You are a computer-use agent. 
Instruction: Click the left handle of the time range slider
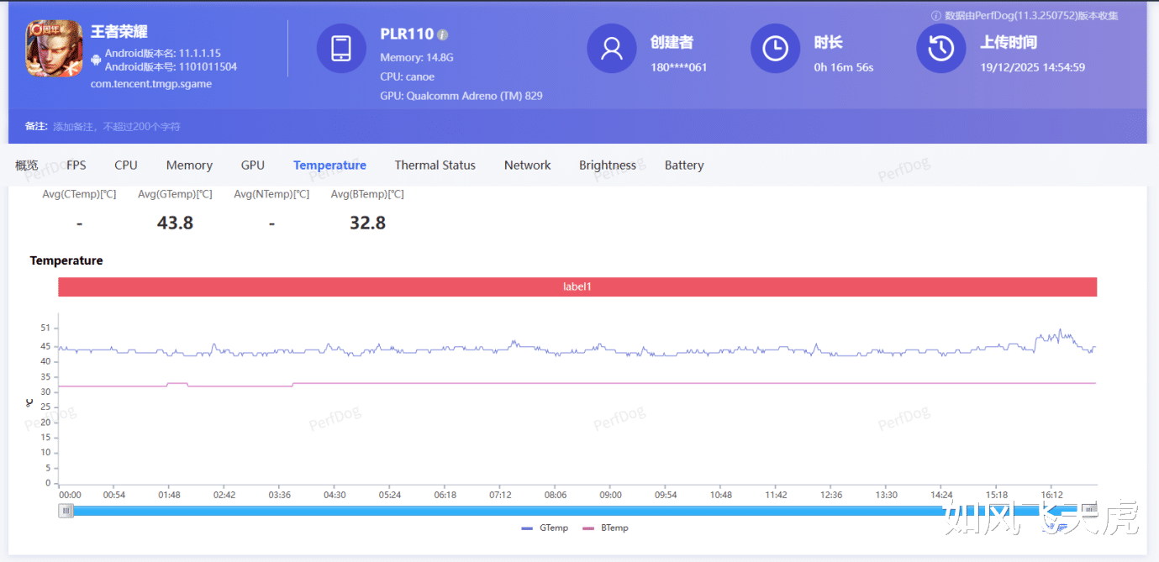coord(66,510)
